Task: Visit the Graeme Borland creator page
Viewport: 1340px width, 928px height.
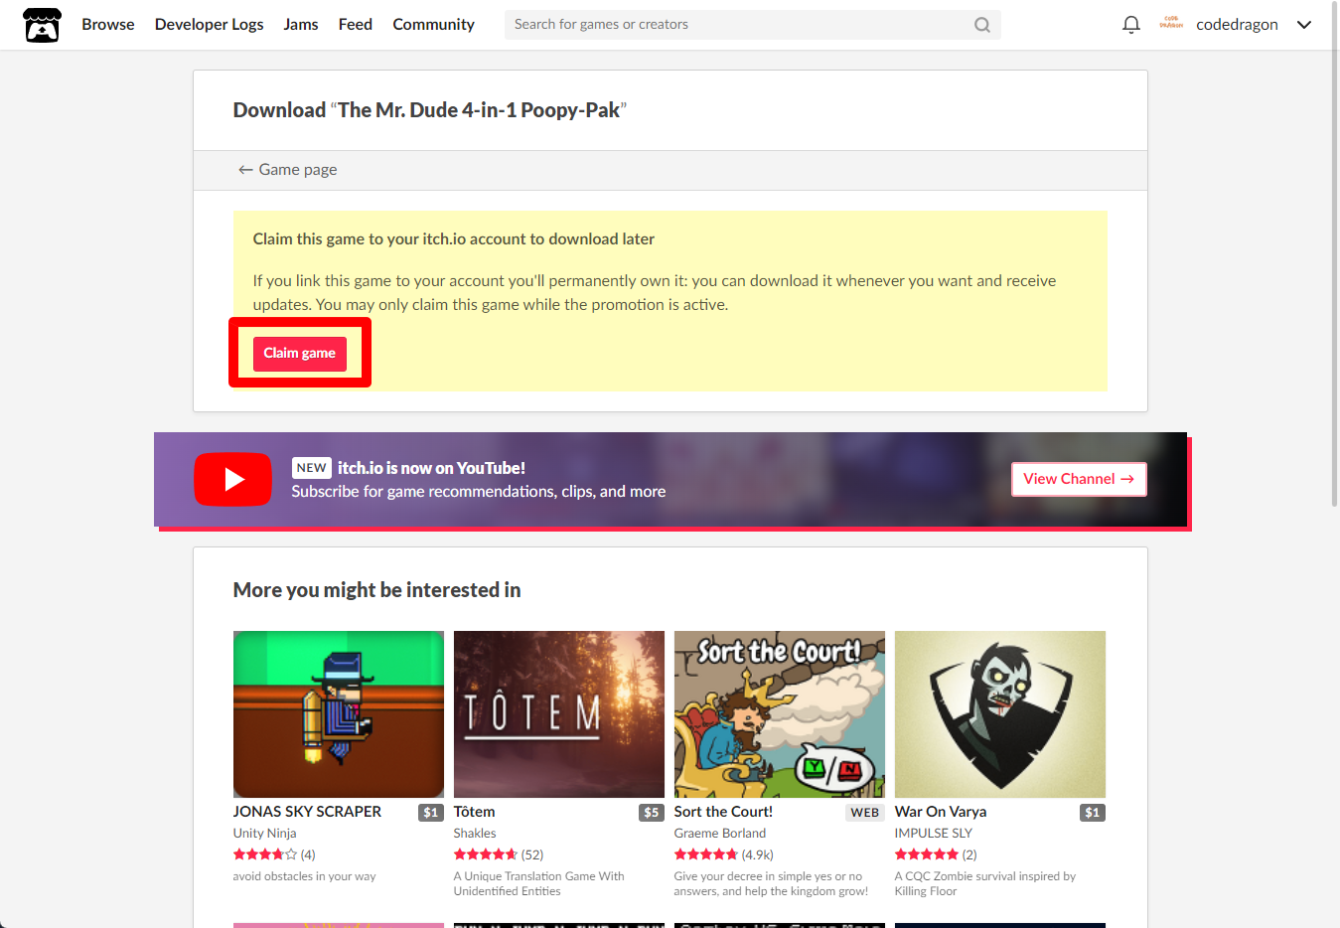Action: (x=720, y=834)
